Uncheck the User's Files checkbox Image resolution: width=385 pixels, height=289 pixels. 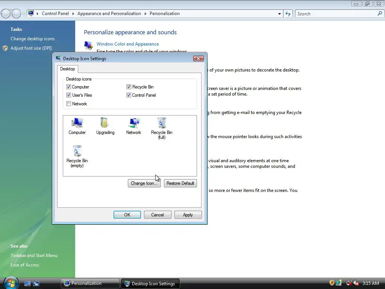tap(68, 95)
